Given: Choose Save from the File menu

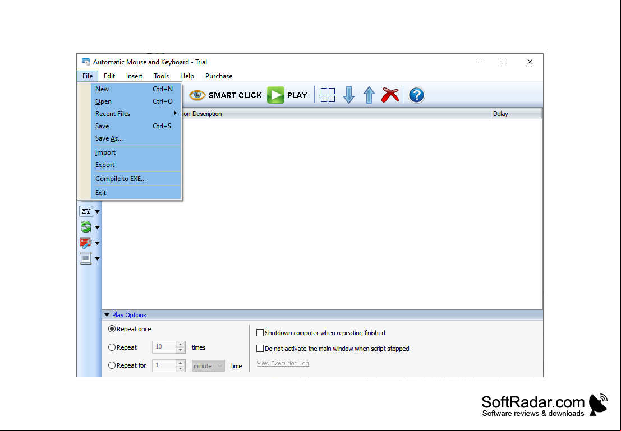Looking at the screenshot, I should 135,126.
